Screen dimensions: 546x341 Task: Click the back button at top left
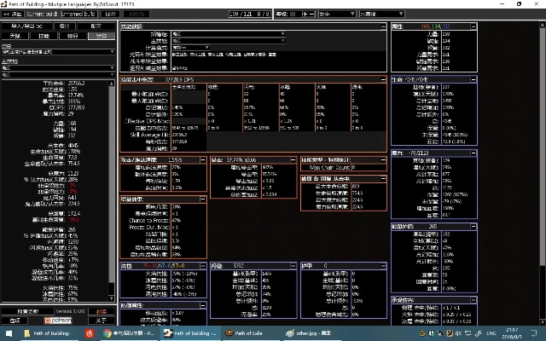click(13, 14)
